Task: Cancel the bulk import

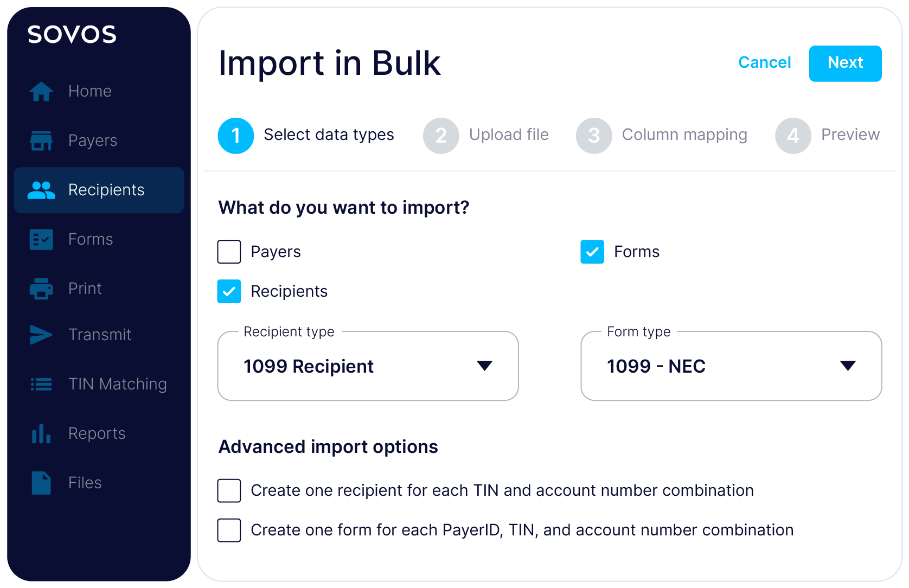Action: (x=764, y=63)
